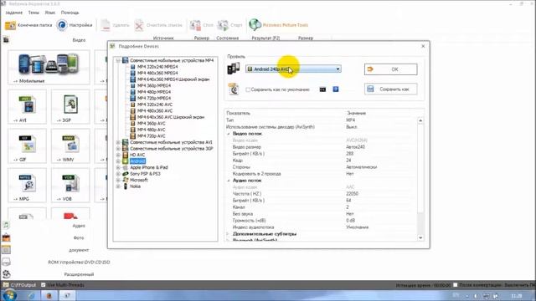Confirm with the OK button
This screenshot has width=536, height=301.
click(x=391, y=69)
